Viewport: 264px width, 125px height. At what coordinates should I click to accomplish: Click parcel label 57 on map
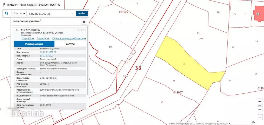(218, 121)
